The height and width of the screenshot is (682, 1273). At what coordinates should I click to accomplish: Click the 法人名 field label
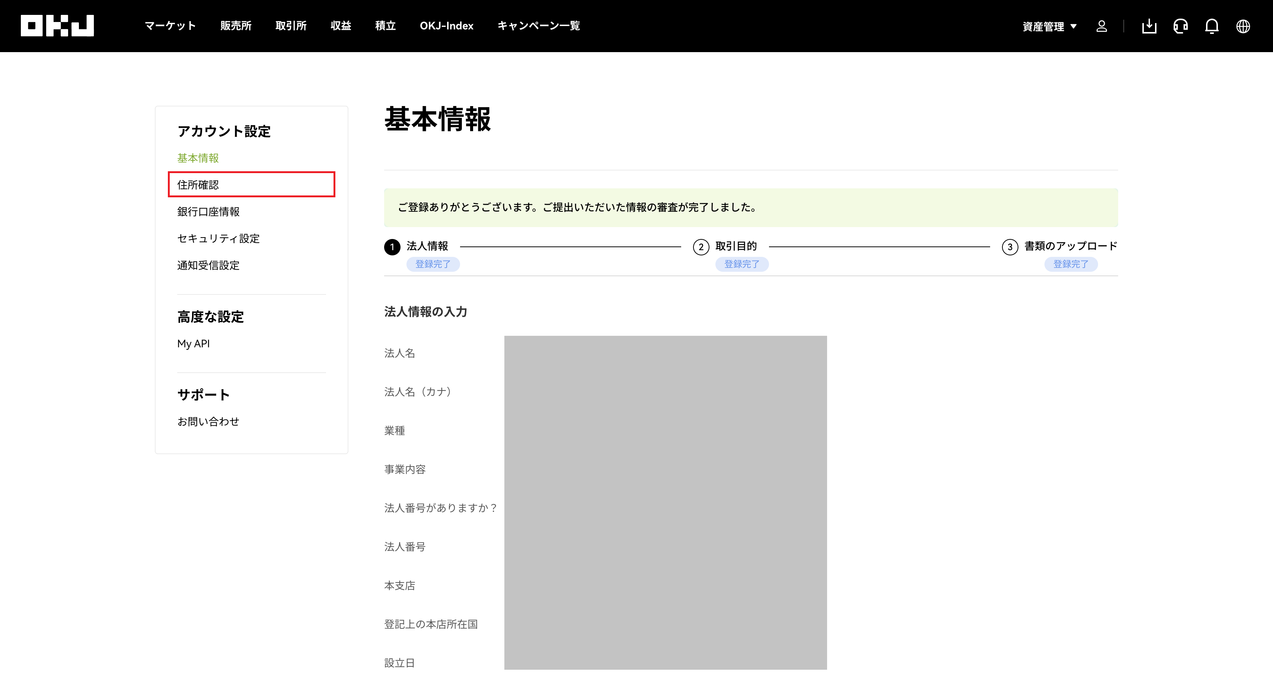400,353
